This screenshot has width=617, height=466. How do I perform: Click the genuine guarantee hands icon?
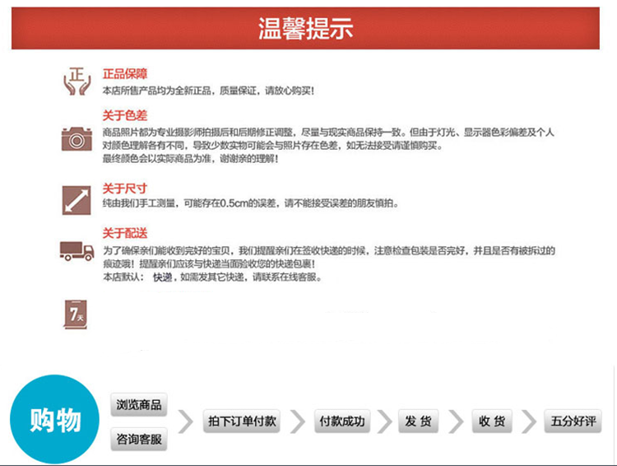(x=77, y=82)
